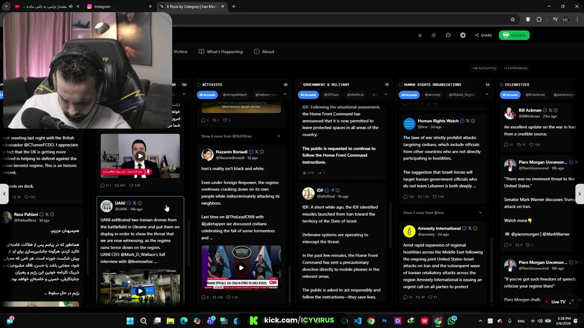
Task: Open the Live TV button
Action: tap(555, 302)
